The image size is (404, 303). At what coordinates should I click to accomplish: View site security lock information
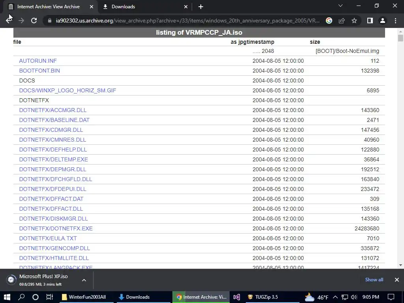50,21
